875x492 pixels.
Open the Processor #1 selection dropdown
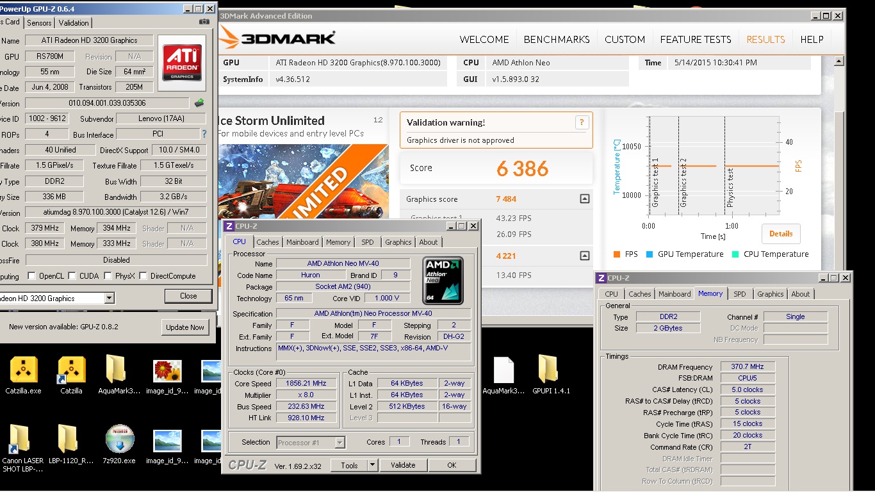[340, 442]
